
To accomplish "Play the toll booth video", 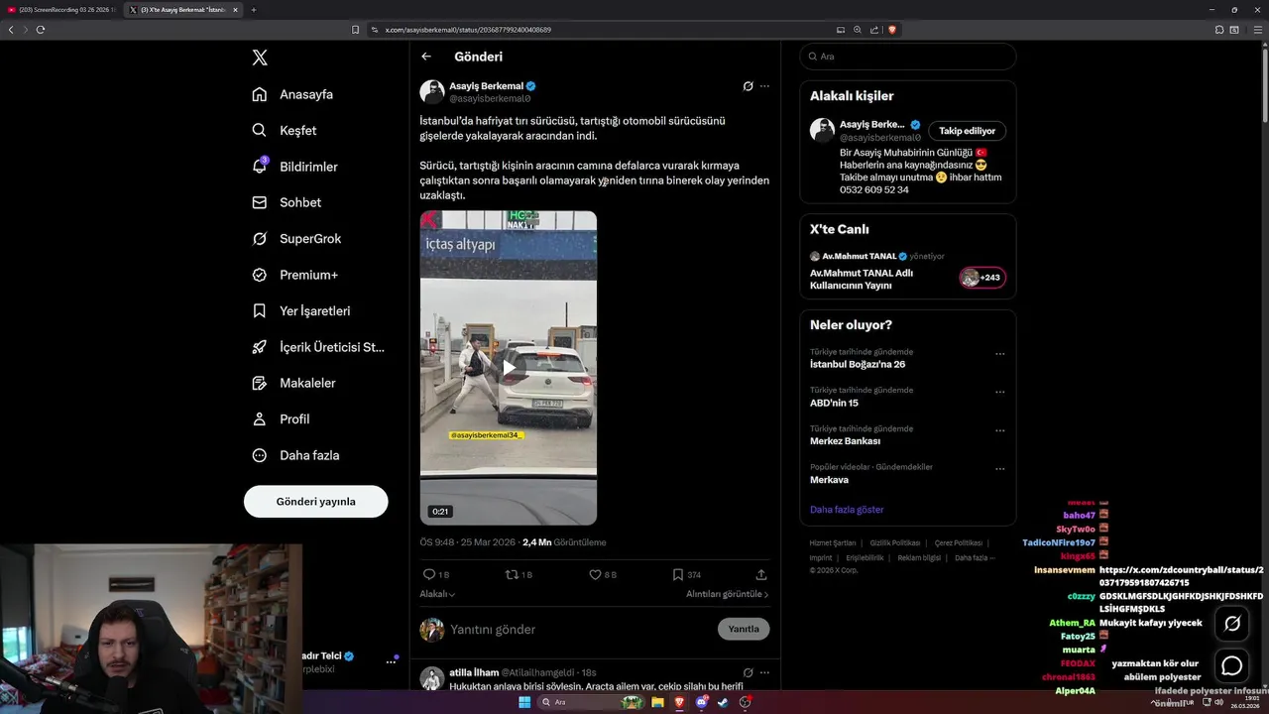I will (x=509, y=368).
